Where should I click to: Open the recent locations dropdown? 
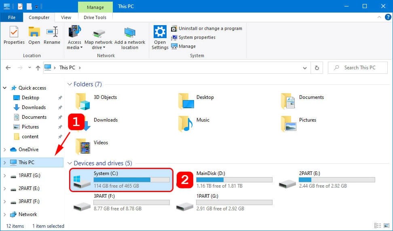[x=30, y=68]
